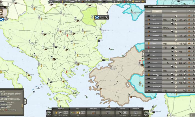This screenshot has height=117, width=195.
Task: Click the flag icon in the Galatz tooltip
Action: [97, 17]
